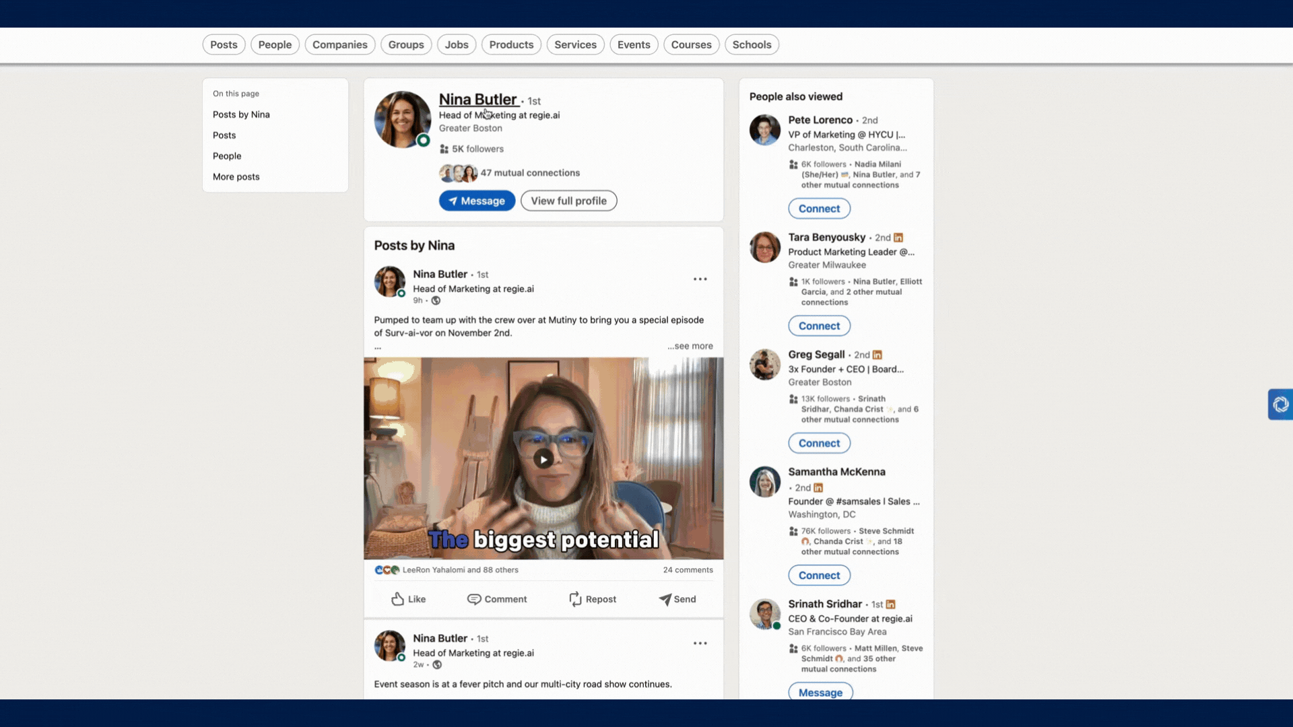This screenshot has height=727, width=1293.
Task: Filter search results by Services
Action: pyautogui.click(x=576, y=44)
